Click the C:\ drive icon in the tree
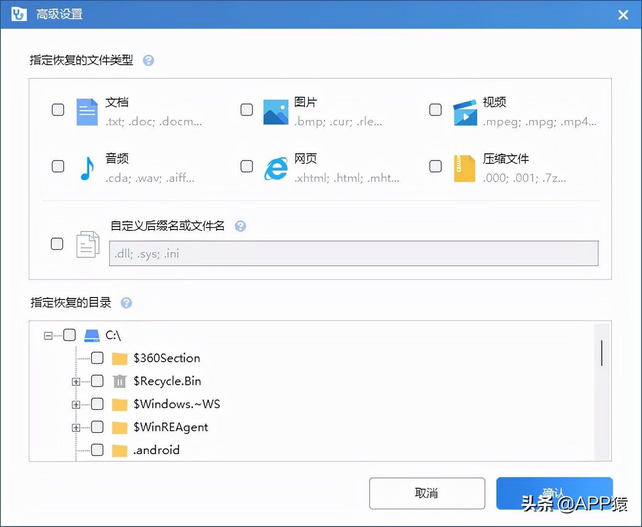 [x=92, y=335]
